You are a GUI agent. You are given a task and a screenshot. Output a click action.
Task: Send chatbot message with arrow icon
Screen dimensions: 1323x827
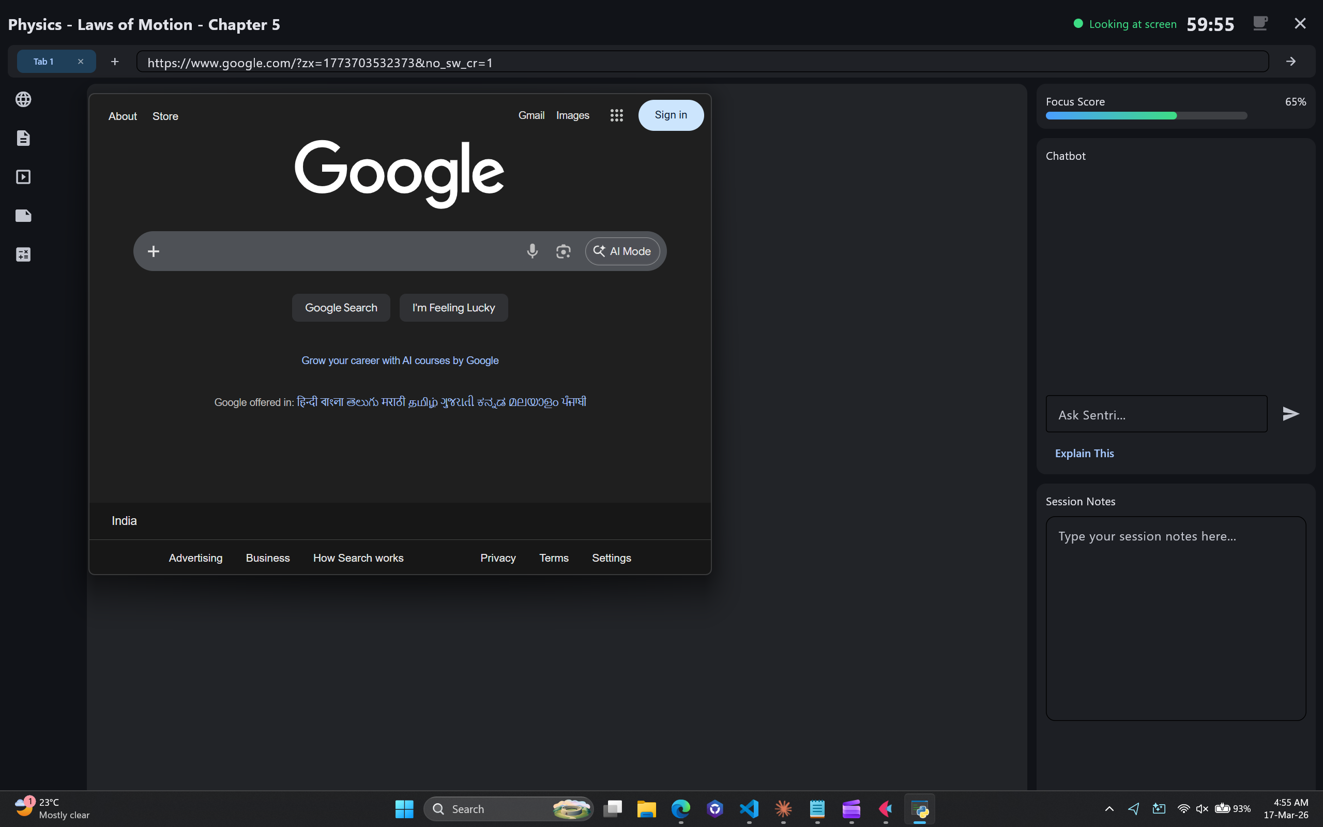pyautogui.click(x=1291, y=414)
